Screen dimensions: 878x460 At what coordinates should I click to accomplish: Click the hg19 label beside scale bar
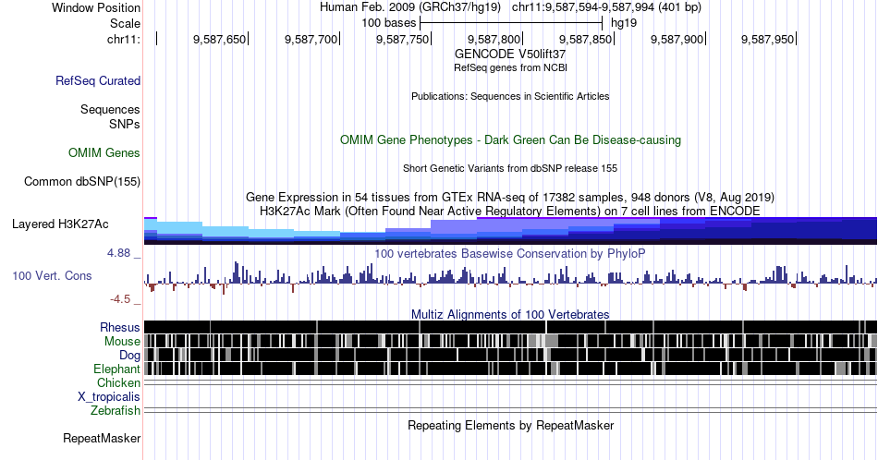[624, 23]
